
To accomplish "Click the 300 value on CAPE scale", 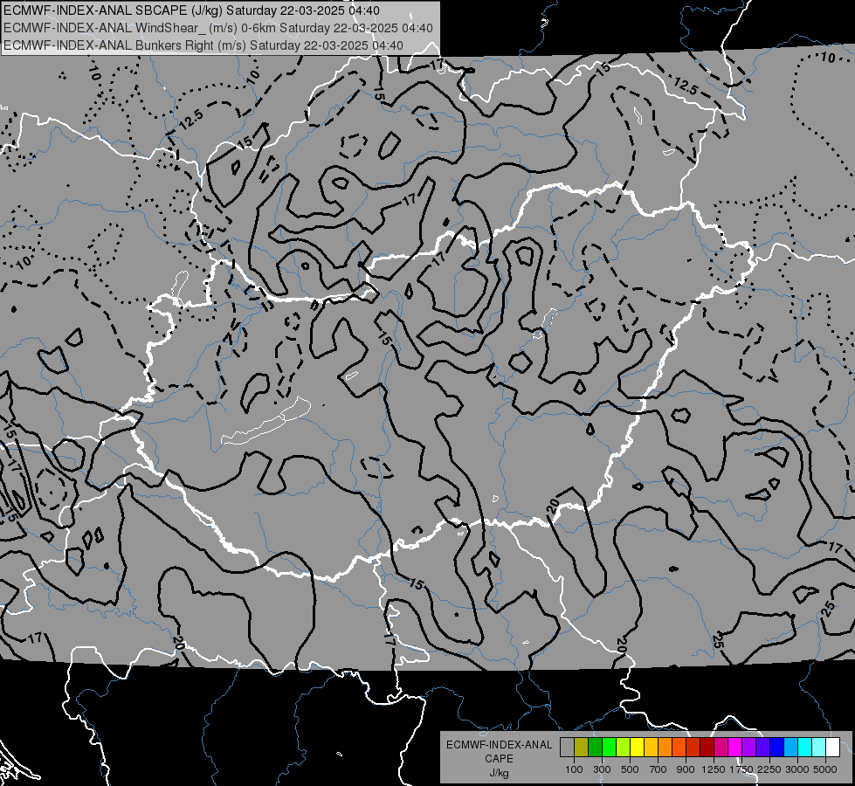I will [602, 769].
